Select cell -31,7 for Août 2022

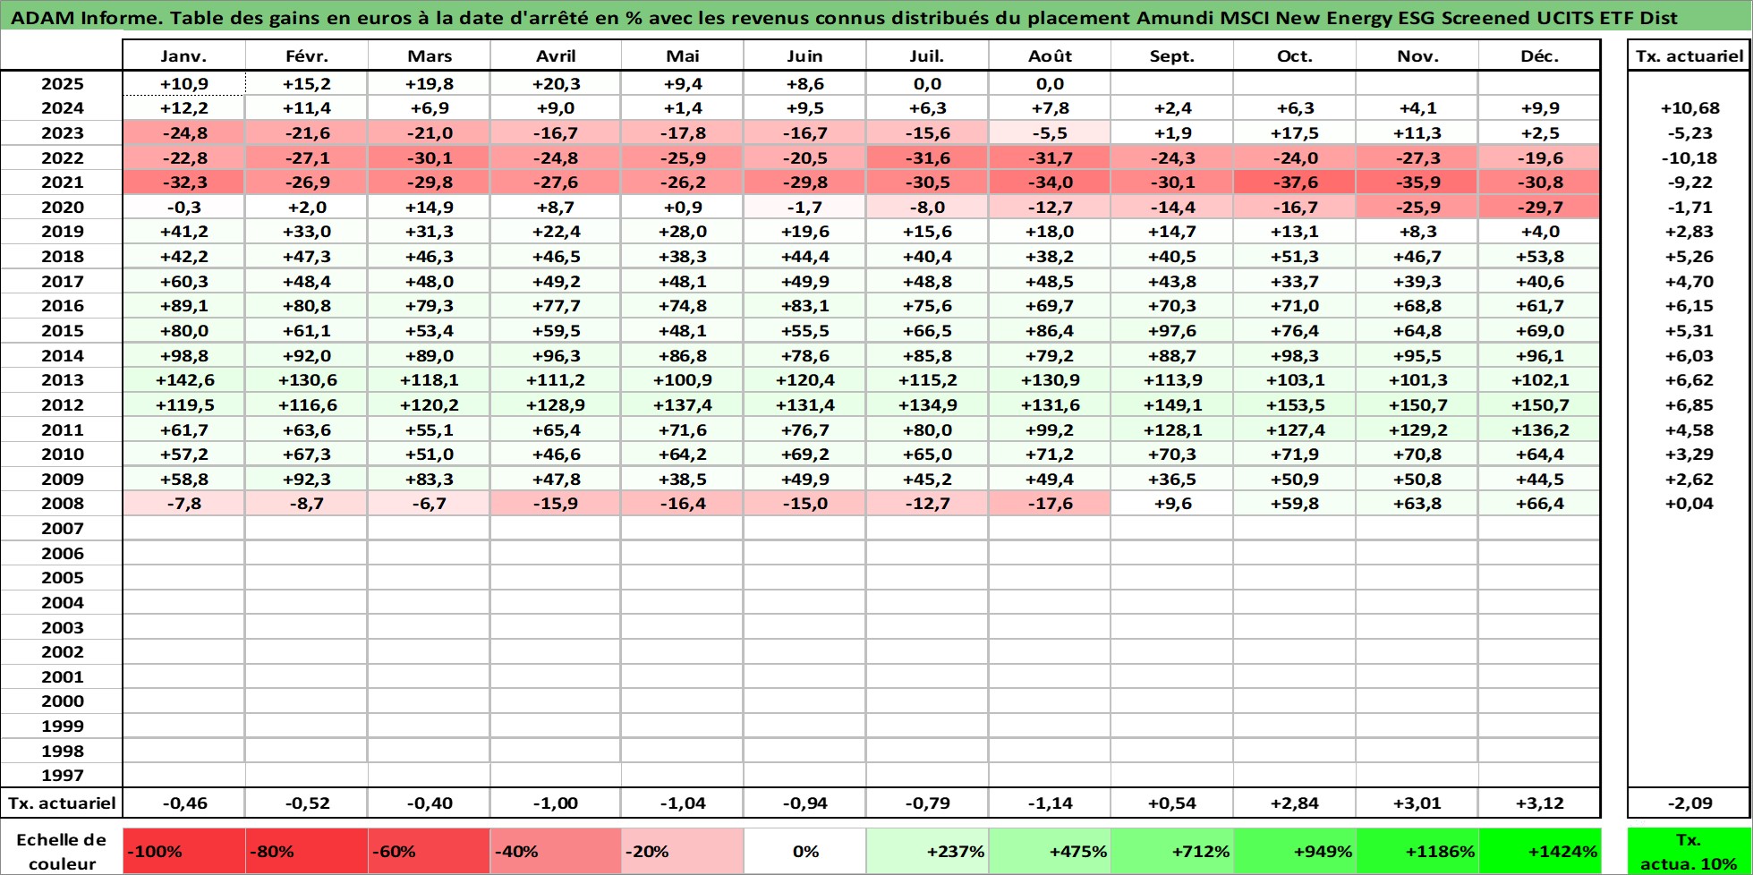point(1050,158)
